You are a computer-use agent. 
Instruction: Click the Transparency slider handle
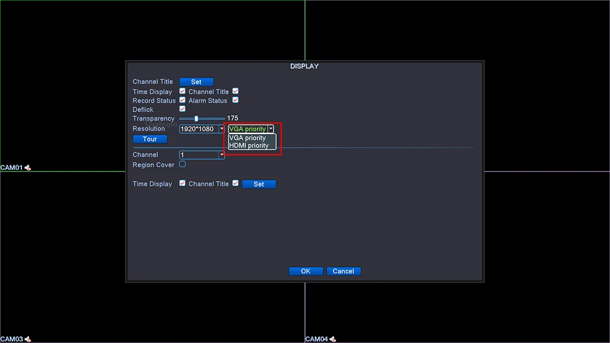point(196,118)
